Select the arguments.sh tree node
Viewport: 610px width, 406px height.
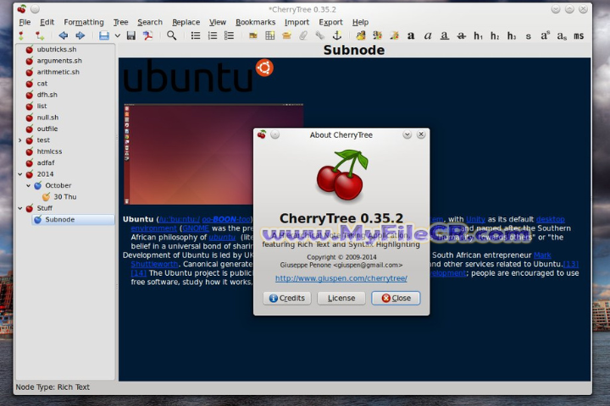[x=59, y=61]
